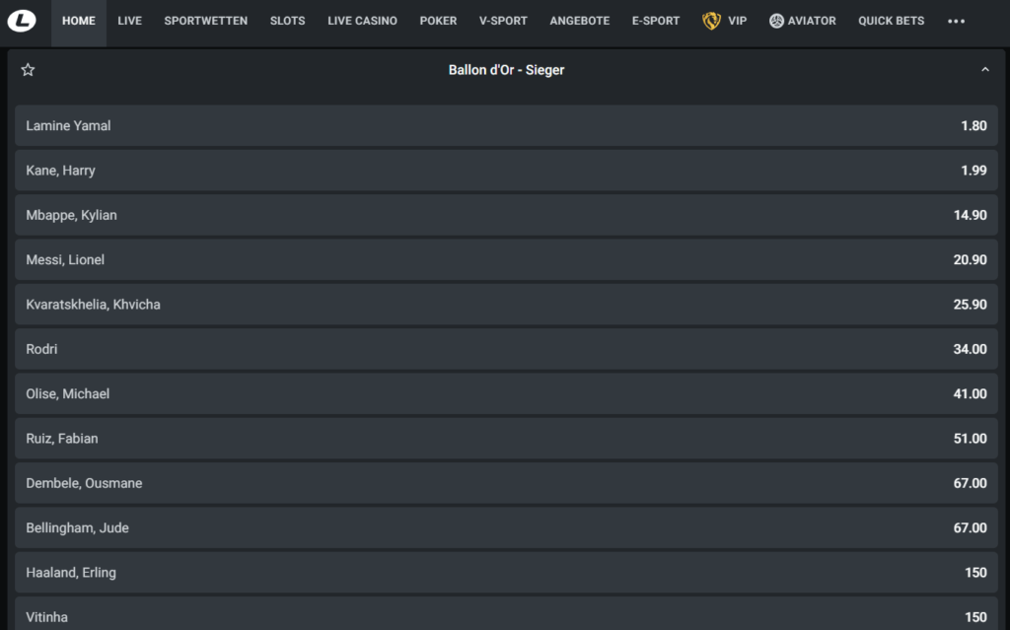The image size is (1010, 630).
Task: Go to the LIVE section
Action: [x=129, y=21]
